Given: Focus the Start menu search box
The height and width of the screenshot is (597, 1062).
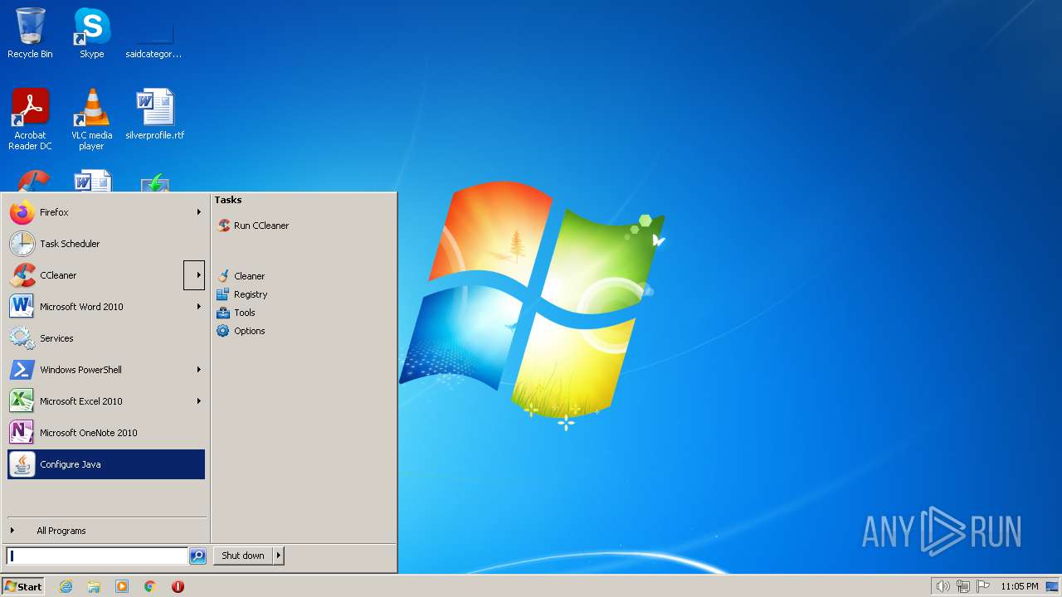Looking at the screenshot, I should tap(97, 556).
